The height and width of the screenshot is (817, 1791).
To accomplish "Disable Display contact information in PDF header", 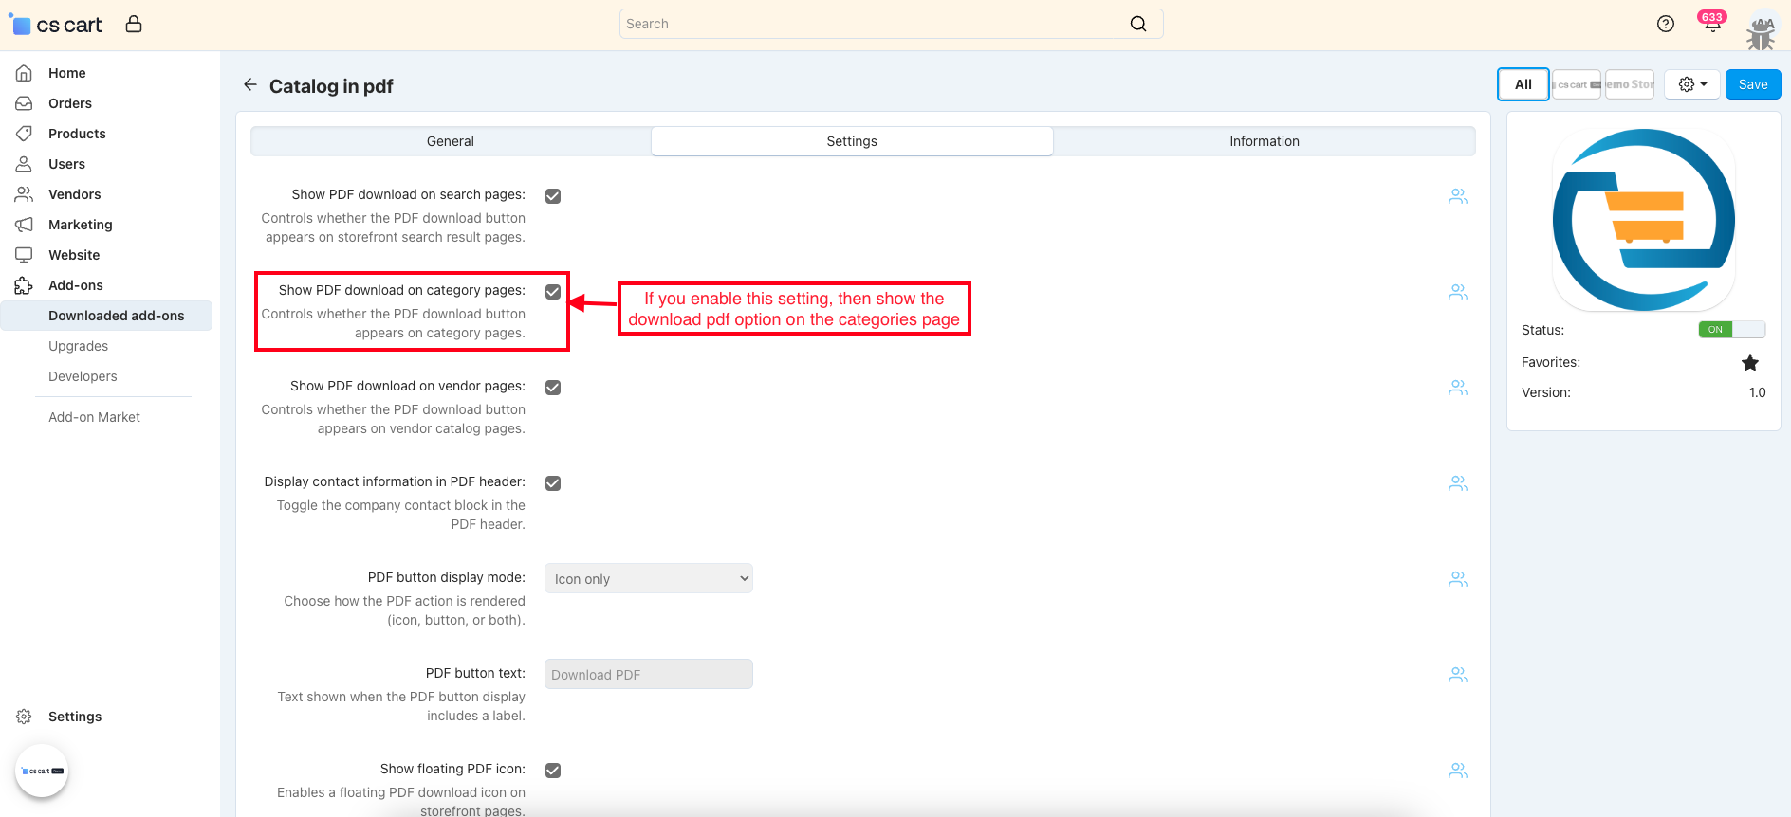I will [553, 483].
